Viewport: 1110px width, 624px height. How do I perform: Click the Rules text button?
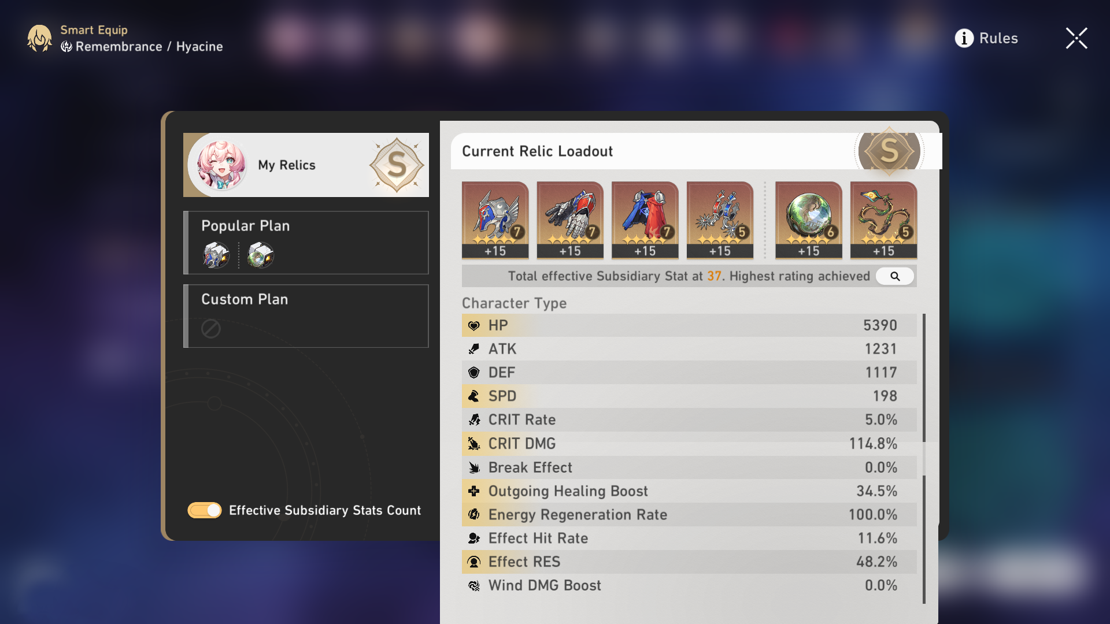[998, 38]
